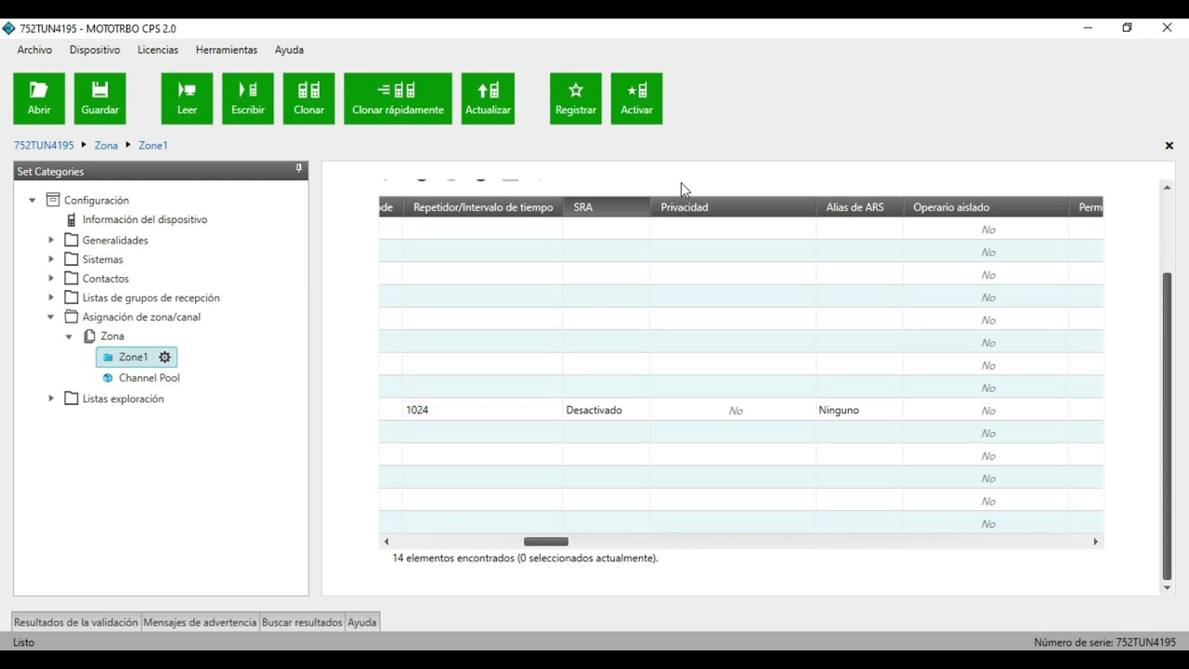Image resolution: width=1189 pixels, height=669 pixels.
Task: Expand the Generalidades folder
Action: 51,240
